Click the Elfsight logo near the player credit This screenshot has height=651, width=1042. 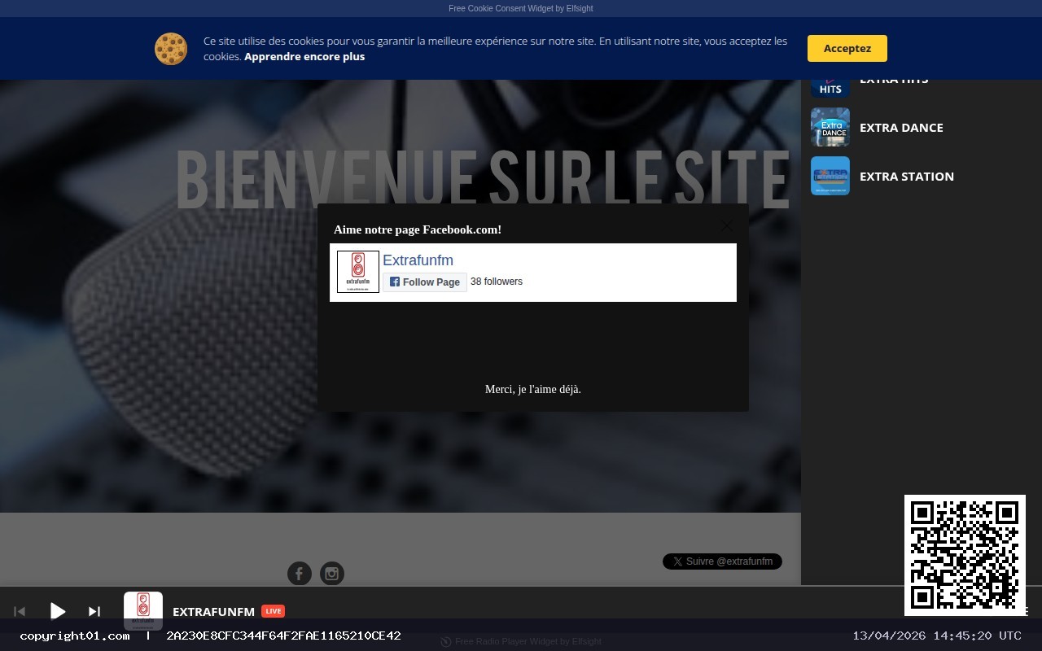445,642
